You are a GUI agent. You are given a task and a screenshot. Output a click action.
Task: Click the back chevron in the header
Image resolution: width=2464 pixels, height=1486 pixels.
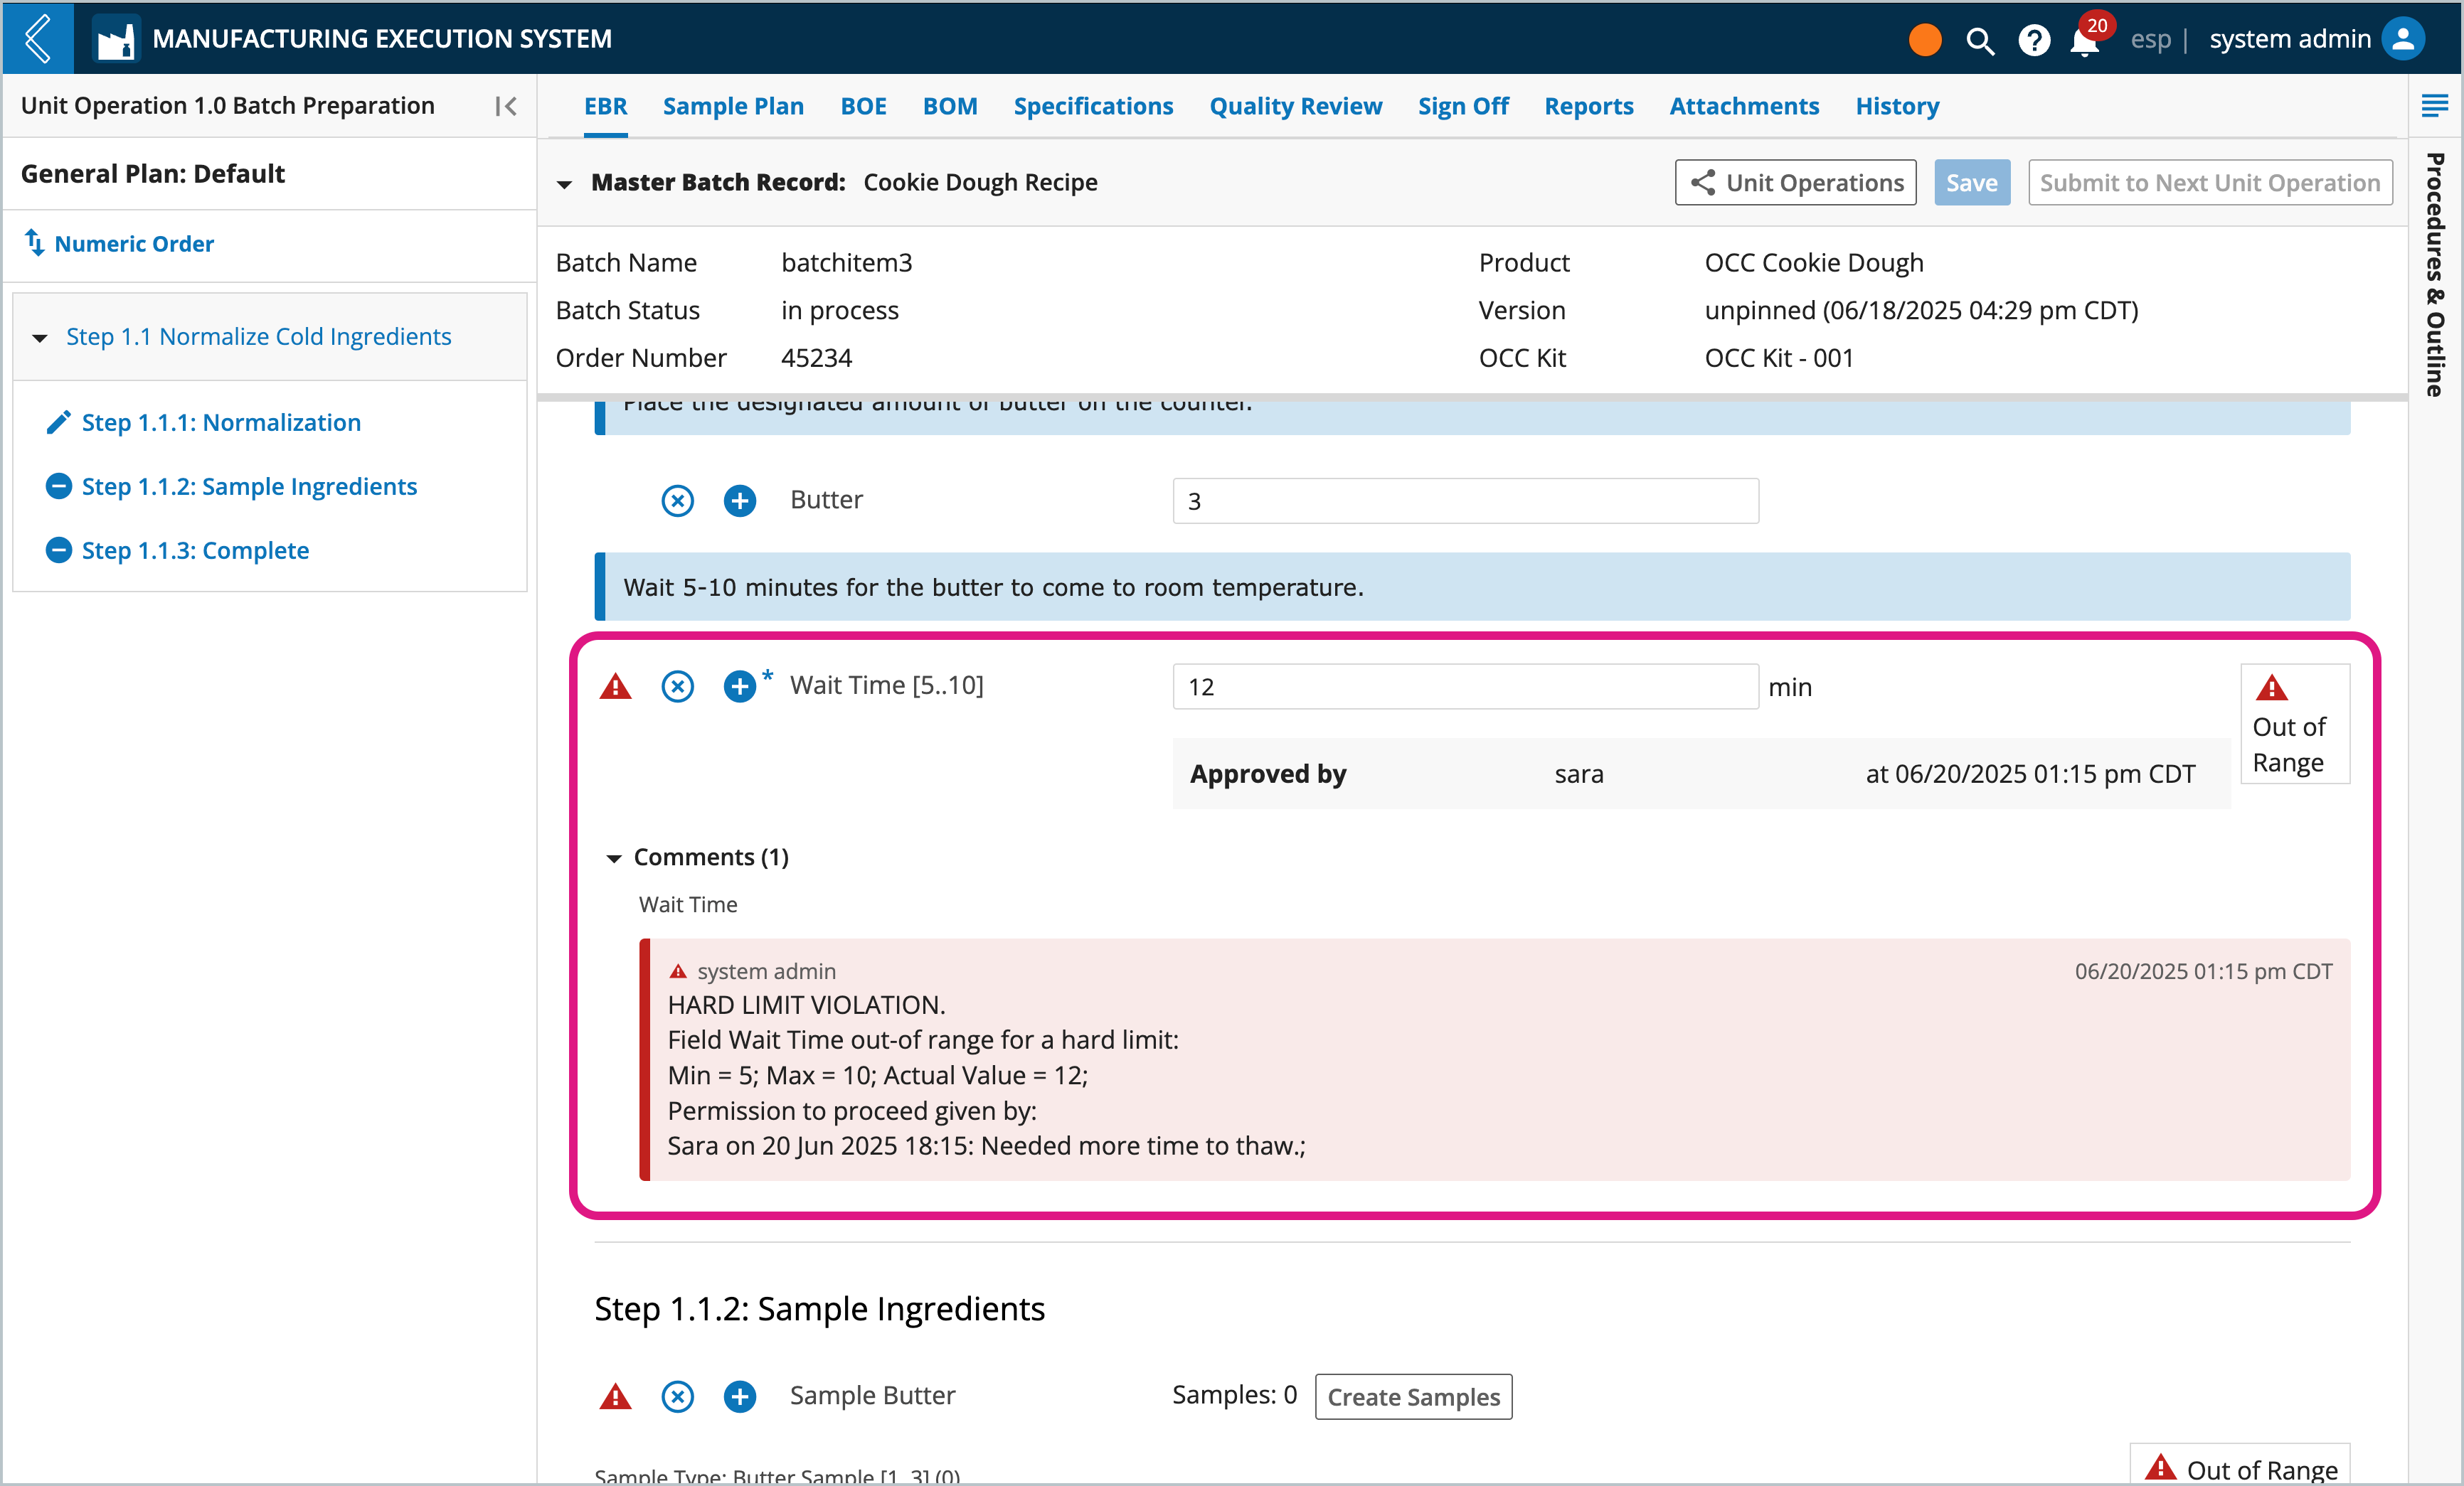tap(37, 38)
